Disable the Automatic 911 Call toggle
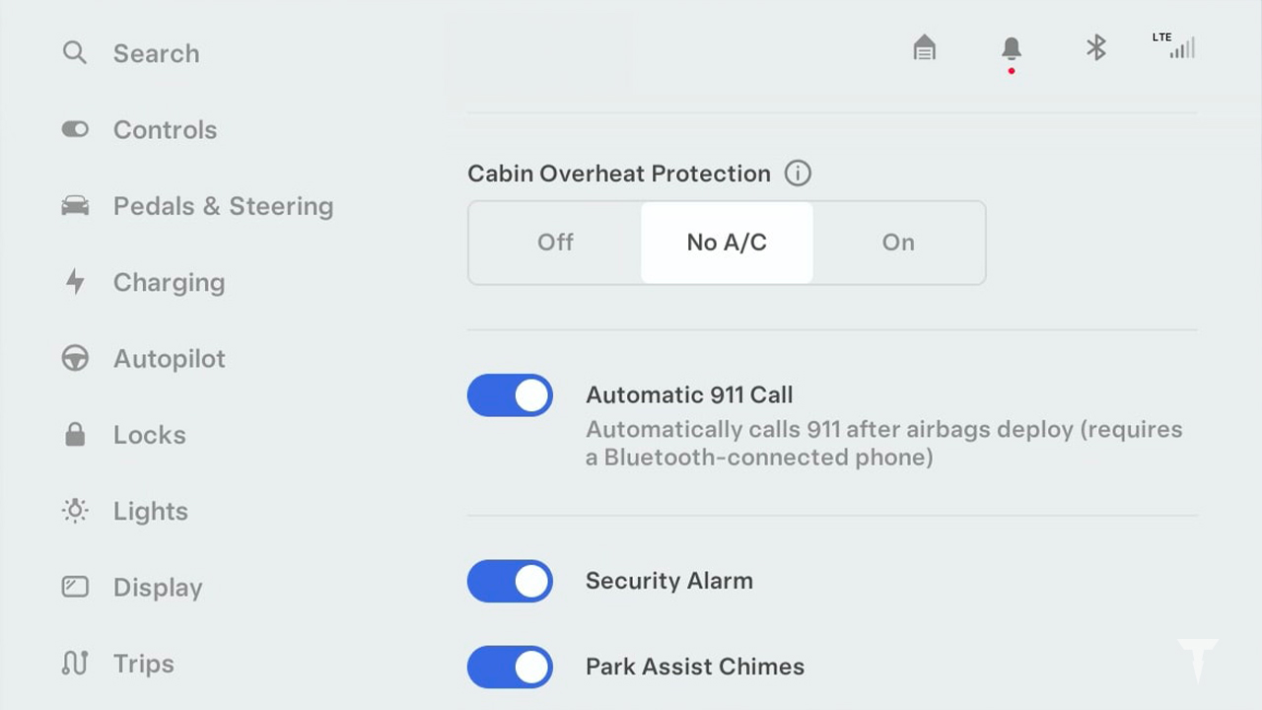1262x710 pixels. point(510,395)
